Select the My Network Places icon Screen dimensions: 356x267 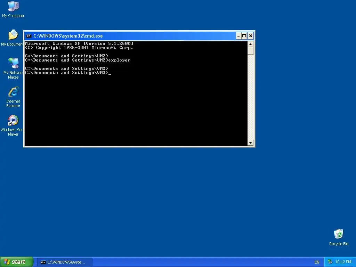(13, 68)
